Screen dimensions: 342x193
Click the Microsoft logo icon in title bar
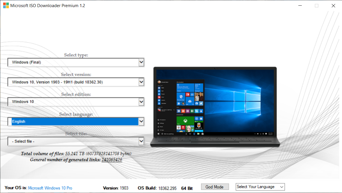(6, 5)
